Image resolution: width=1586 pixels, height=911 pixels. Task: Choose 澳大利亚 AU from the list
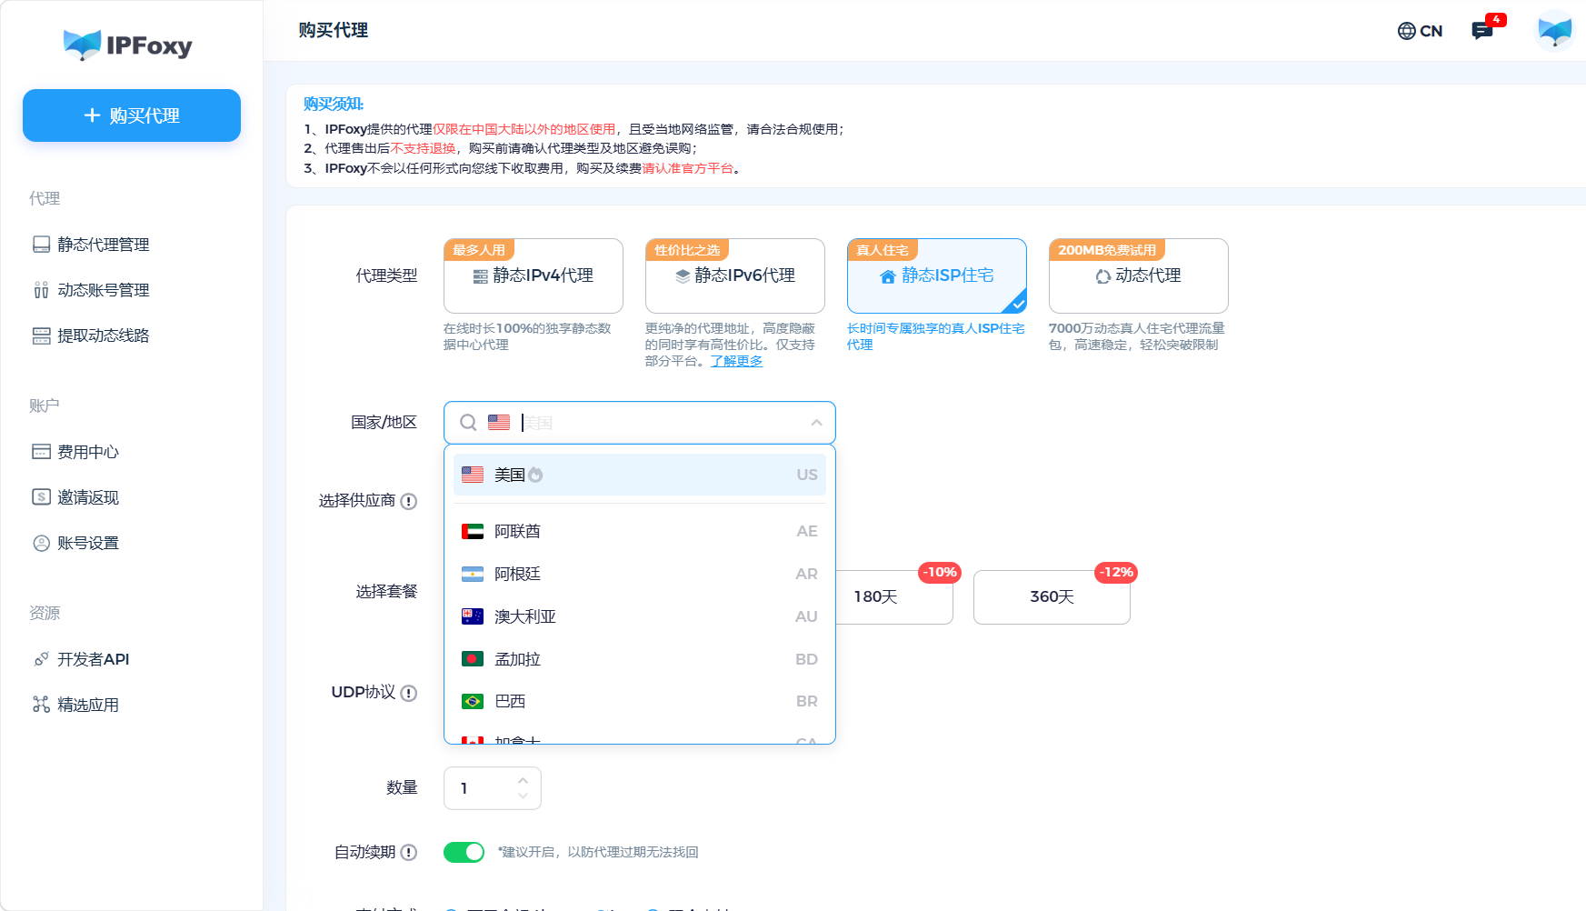pyautogui.click(x=640, y=616)
